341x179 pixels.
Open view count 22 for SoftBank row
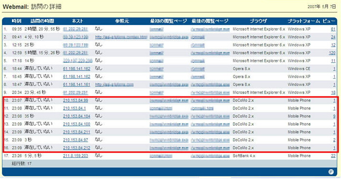click(333, 156)
